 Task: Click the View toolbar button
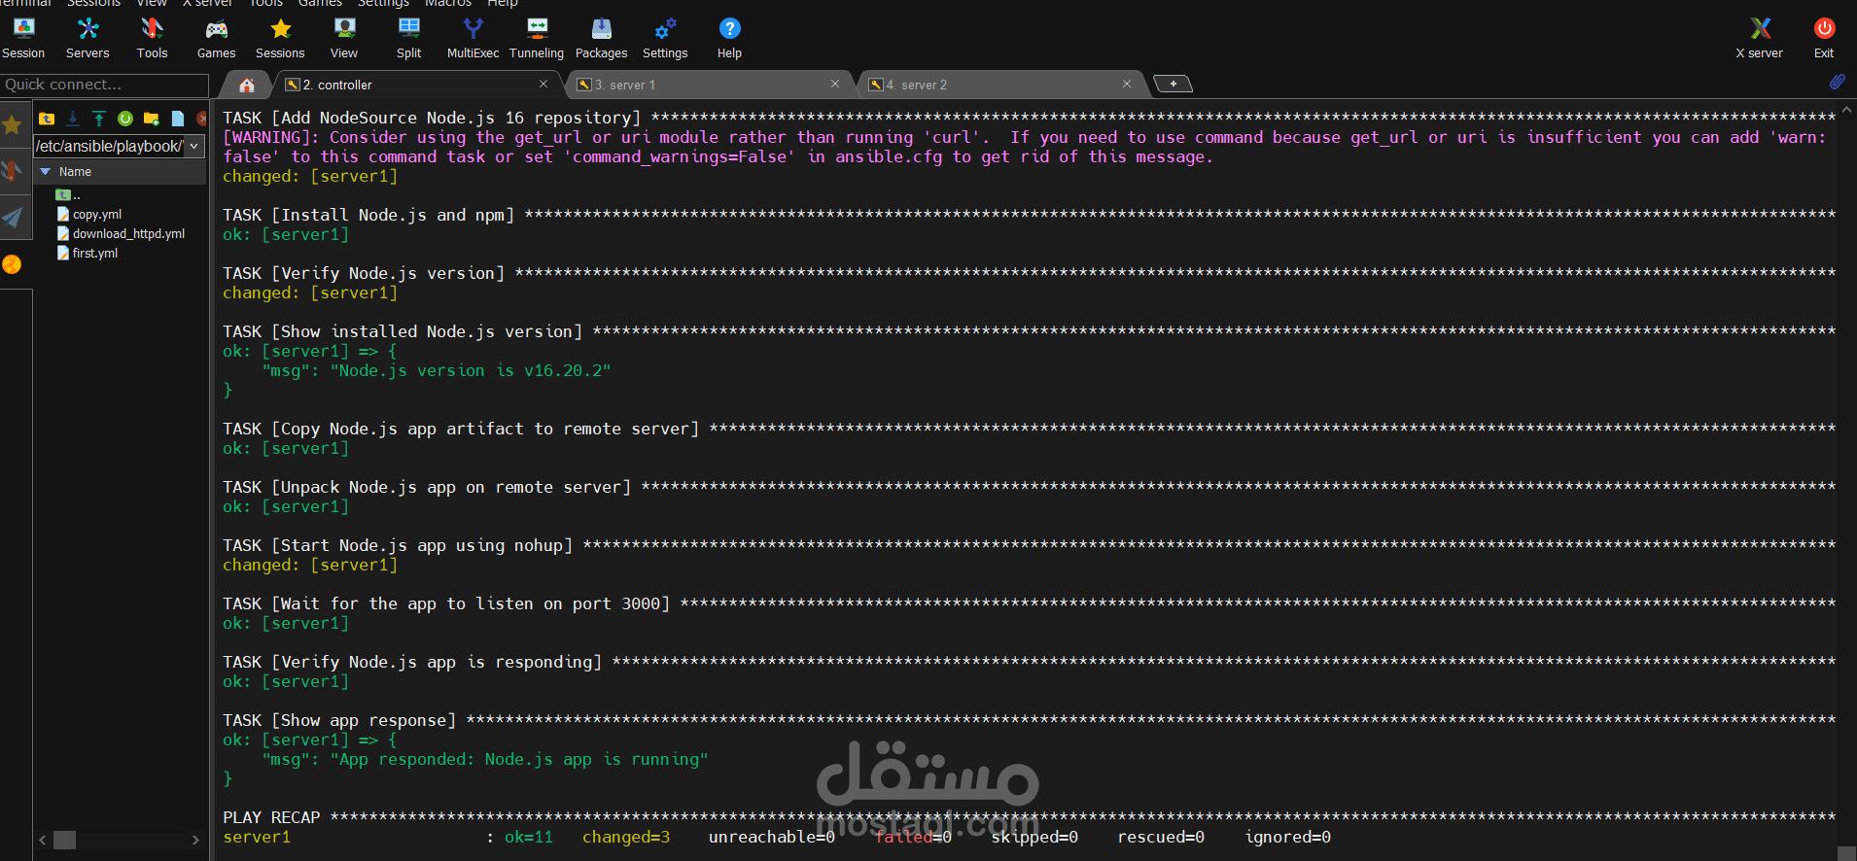pyautogui.click(x=344, y=39)
